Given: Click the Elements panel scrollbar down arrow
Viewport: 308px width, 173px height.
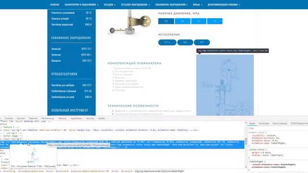Looking at the screenshot, I should click(246, 167).
